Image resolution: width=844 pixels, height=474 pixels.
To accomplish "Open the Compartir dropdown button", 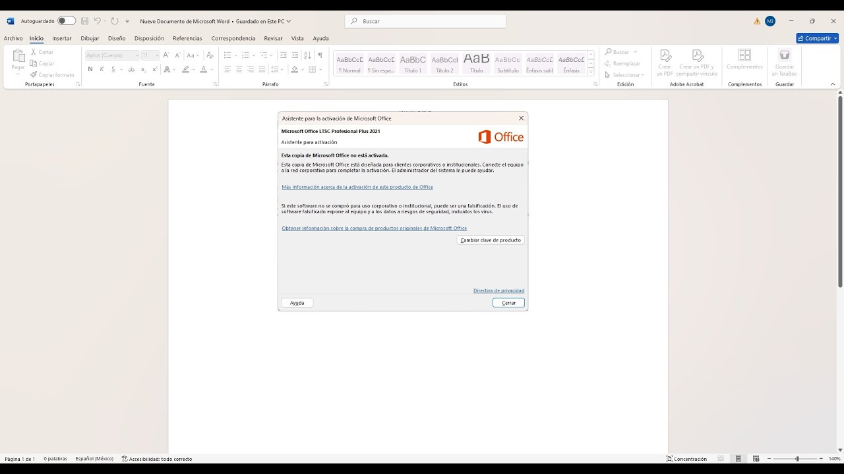I will tap(817, 38).
